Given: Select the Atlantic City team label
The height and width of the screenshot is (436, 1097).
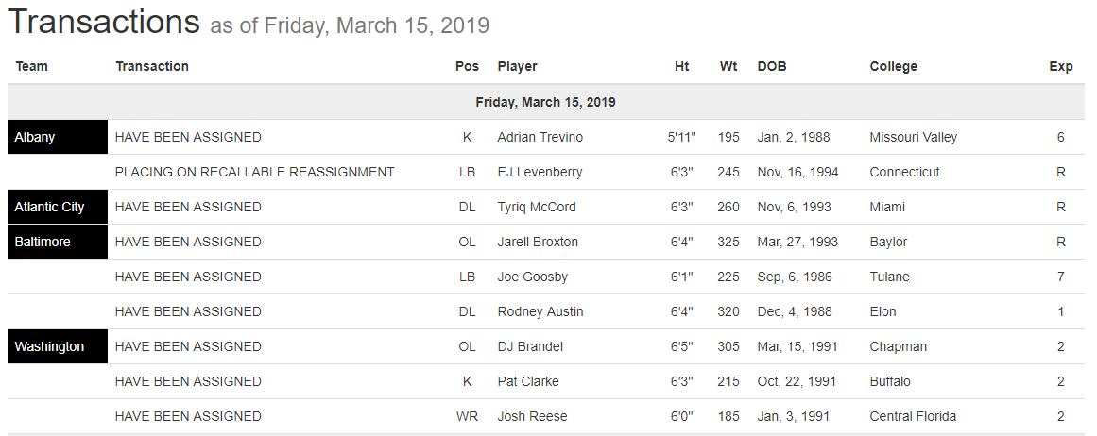Looking at the screenshot, I should [49, 207].
